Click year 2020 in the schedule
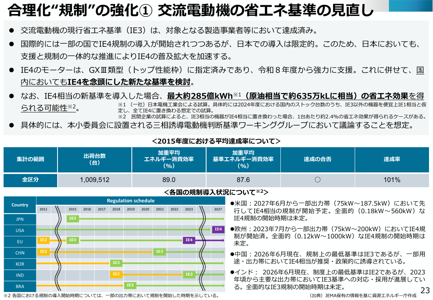Image resolution: width=433 pixels, height=300 pixels. tap(145, 209)
